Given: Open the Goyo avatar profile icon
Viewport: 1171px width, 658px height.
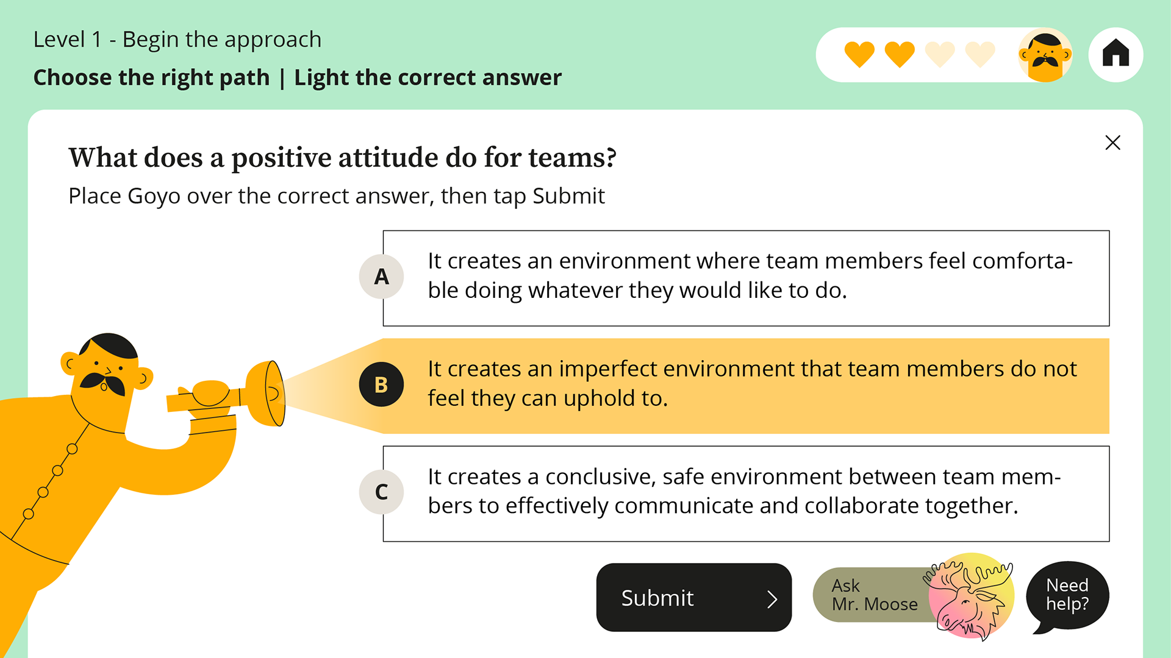Looking at the screenshot, I should [x=1045, y=55].
